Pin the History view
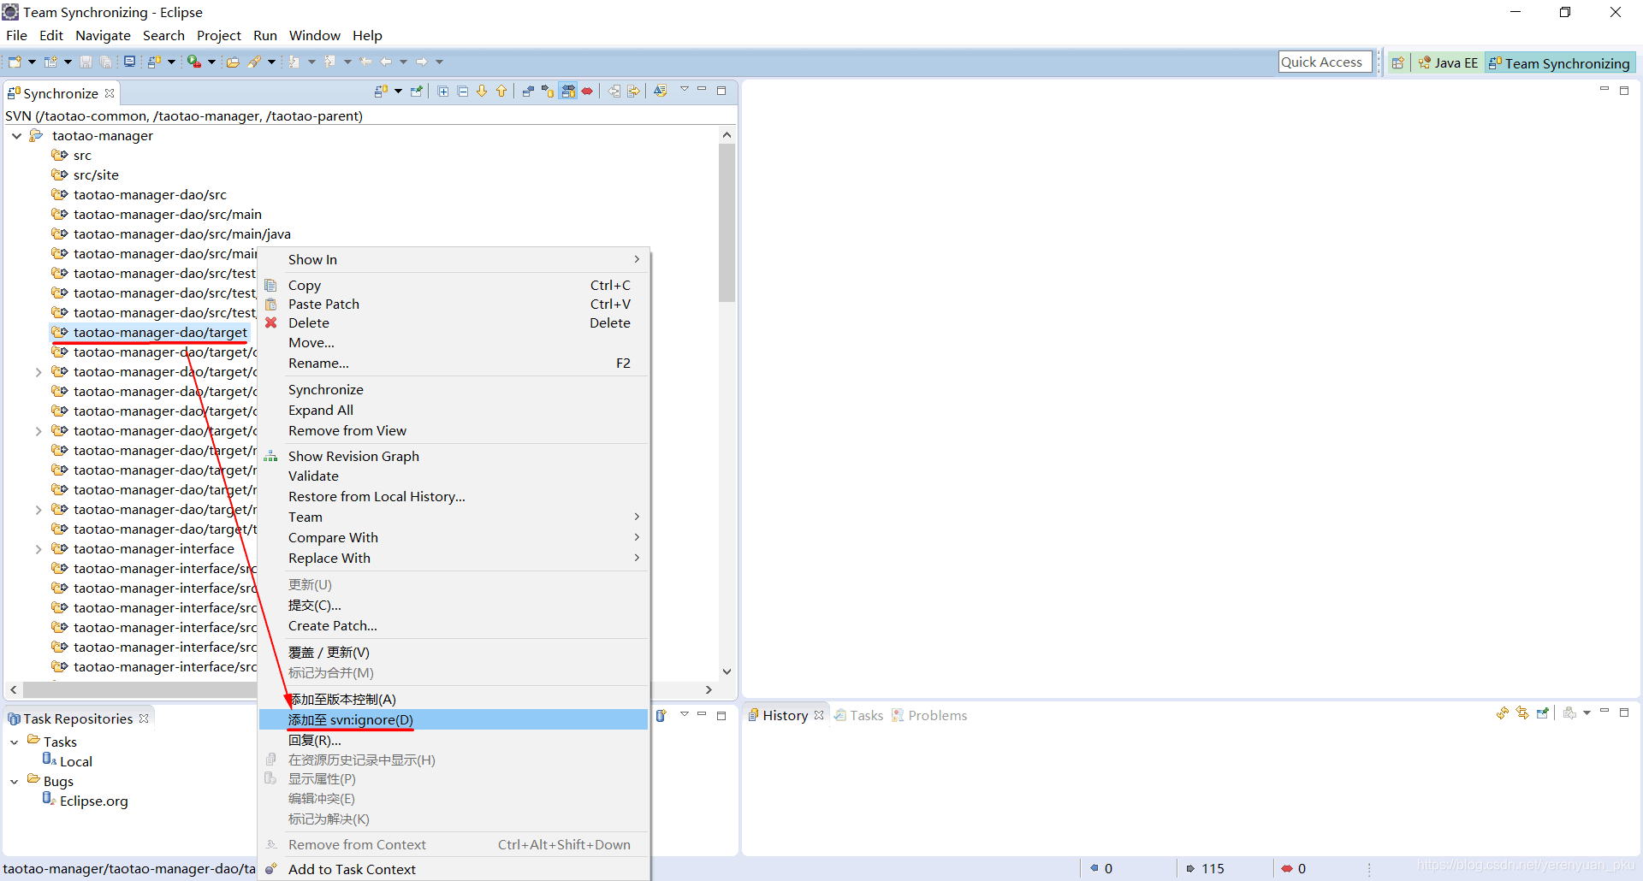 tap(1543, 712)
